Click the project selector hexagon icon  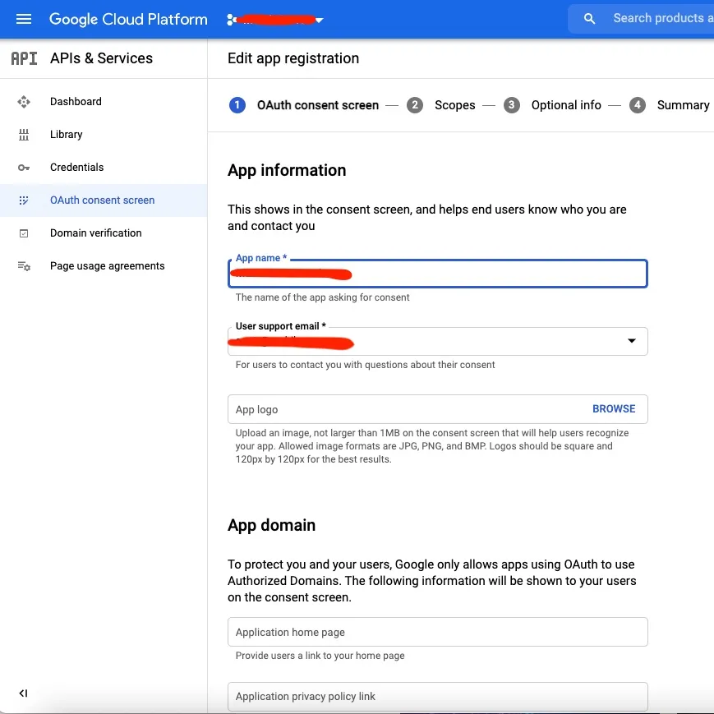click(x=232, y=20)
